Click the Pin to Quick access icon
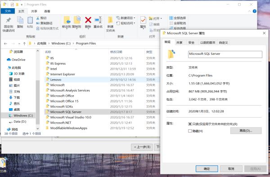Viewport: 270px width, 177px height. pos(8,20)
